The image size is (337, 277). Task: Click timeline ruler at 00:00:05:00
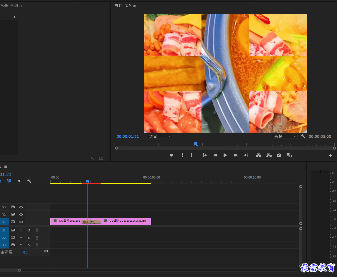[151, 177]
